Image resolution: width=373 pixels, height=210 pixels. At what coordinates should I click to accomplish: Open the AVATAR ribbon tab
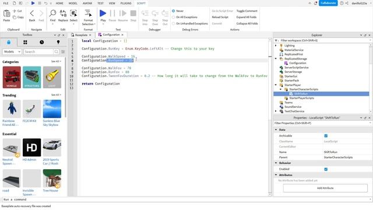click(87, 3)
